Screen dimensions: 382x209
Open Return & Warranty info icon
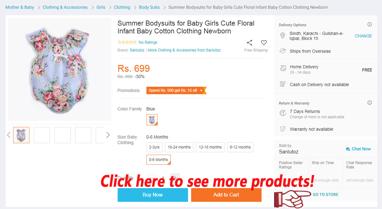coord(369,103)
